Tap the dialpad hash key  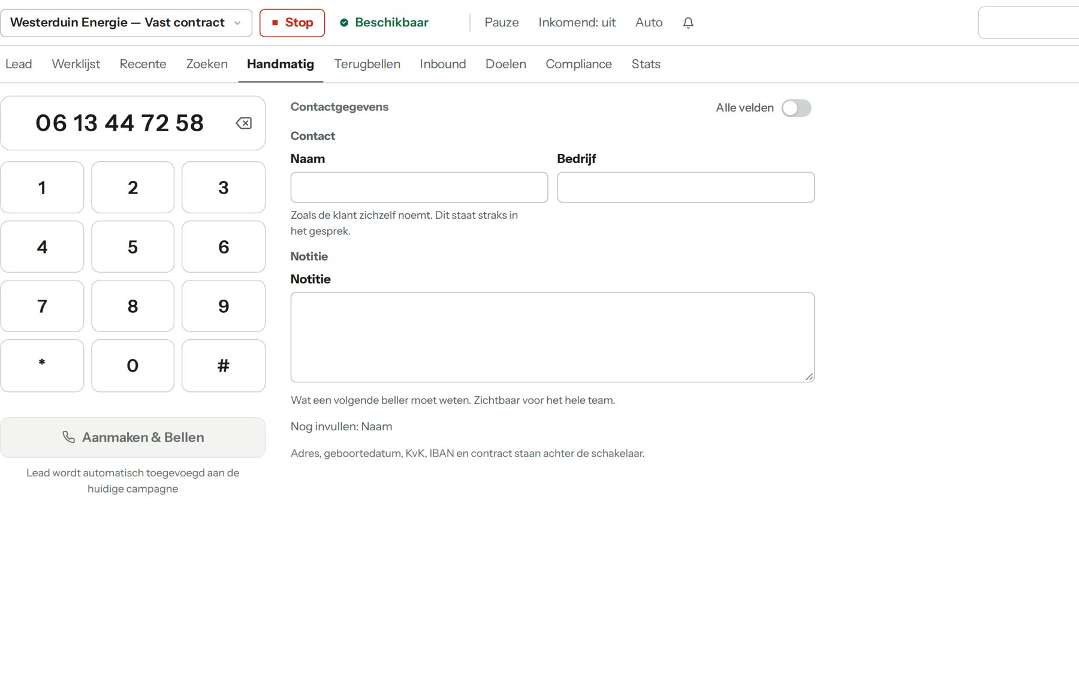tap(224, 366)
